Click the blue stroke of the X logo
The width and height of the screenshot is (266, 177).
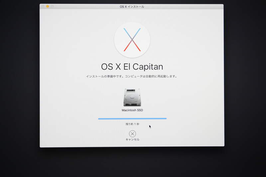[x=127, y=33]
